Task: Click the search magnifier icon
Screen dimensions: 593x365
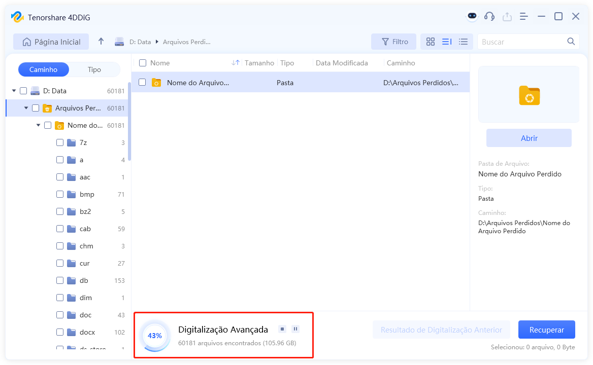Action: pos(571,42)
